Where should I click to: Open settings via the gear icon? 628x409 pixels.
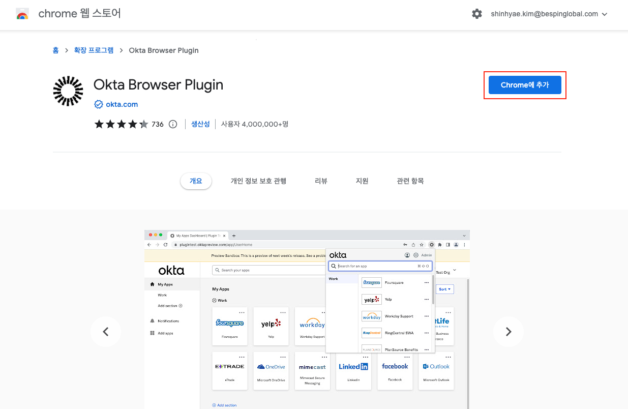[x=476, y=14]
